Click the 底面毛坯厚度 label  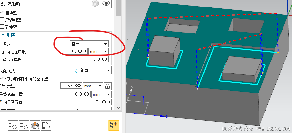pos(14,52)
